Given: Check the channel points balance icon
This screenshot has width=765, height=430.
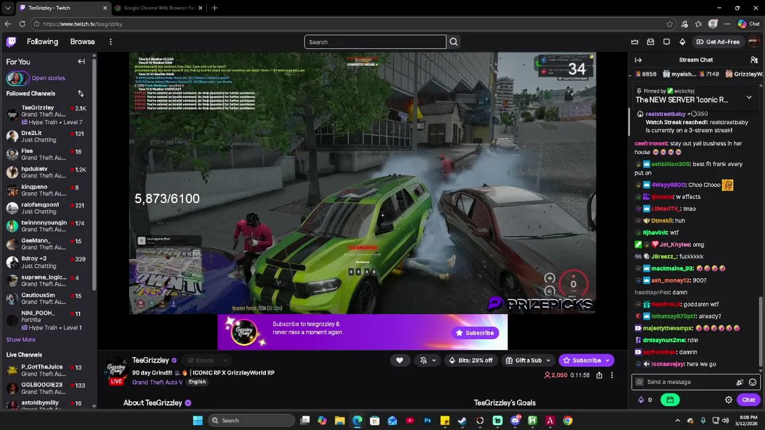Looking at the screenshot, I should point(641,400).
